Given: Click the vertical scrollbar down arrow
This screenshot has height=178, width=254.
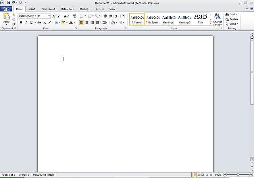Looking at the screenshot, I should pos(252,159).
